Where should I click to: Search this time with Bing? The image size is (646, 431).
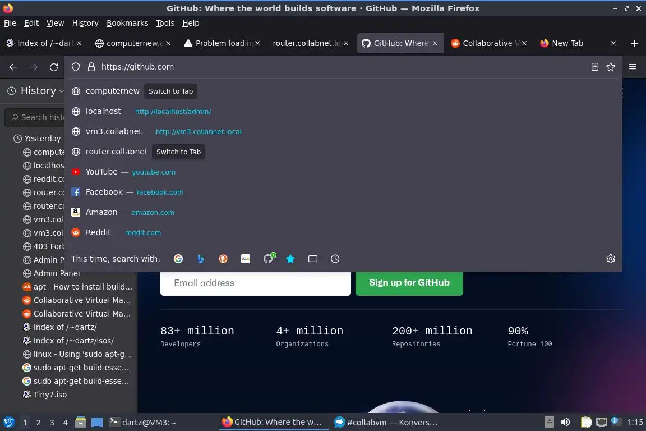[201, 259]
